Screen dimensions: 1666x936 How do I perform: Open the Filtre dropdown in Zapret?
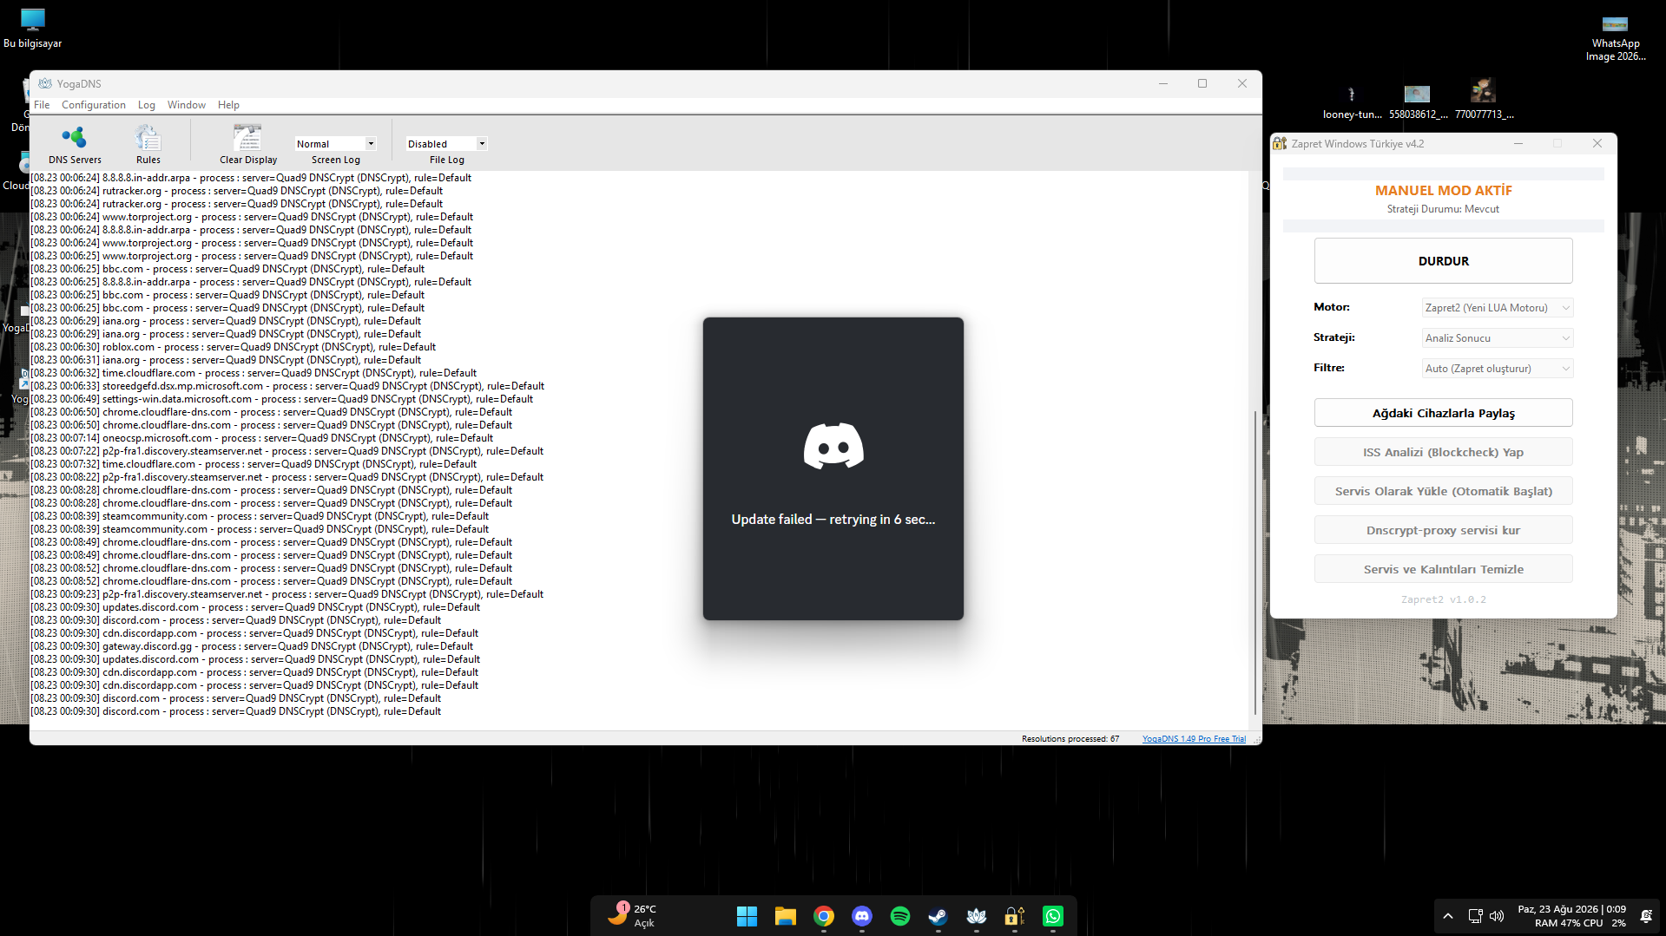pyautogui.click(x=1498, y=369)
